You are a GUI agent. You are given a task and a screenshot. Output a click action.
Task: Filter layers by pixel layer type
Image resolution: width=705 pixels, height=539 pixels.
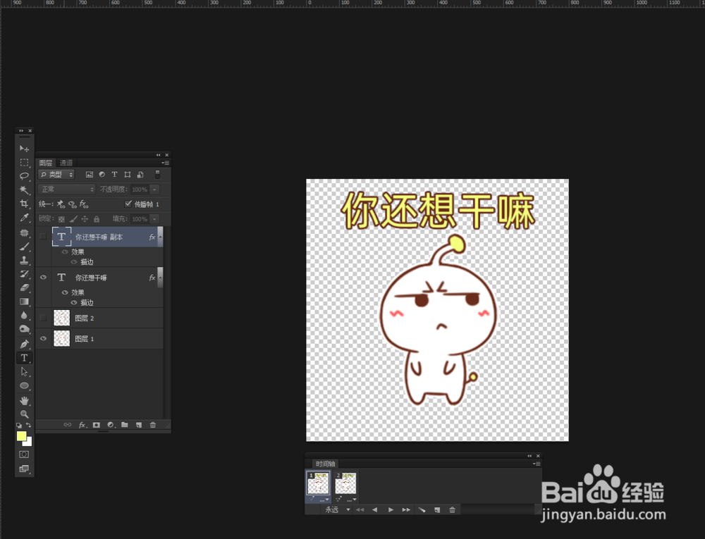click(x=90, y=175)
